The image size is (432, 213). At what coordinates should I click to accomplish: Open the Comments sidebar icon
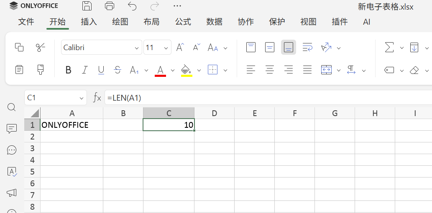(12, 129)
